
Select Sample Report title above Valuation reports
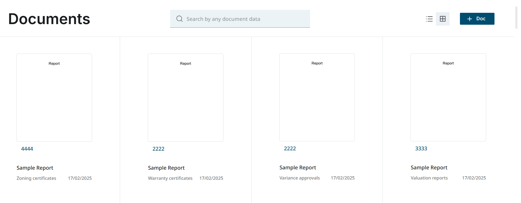pyautogui.click(x=429, y=168)
